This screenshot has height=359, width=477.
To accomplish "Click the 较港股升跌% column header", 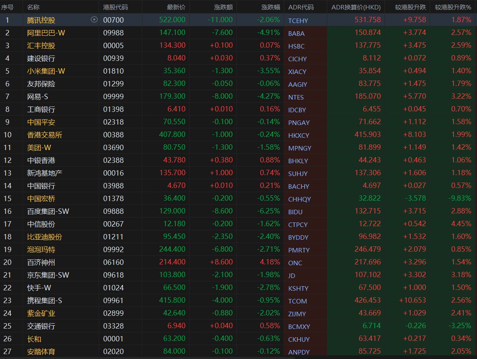I will [453, 7].
